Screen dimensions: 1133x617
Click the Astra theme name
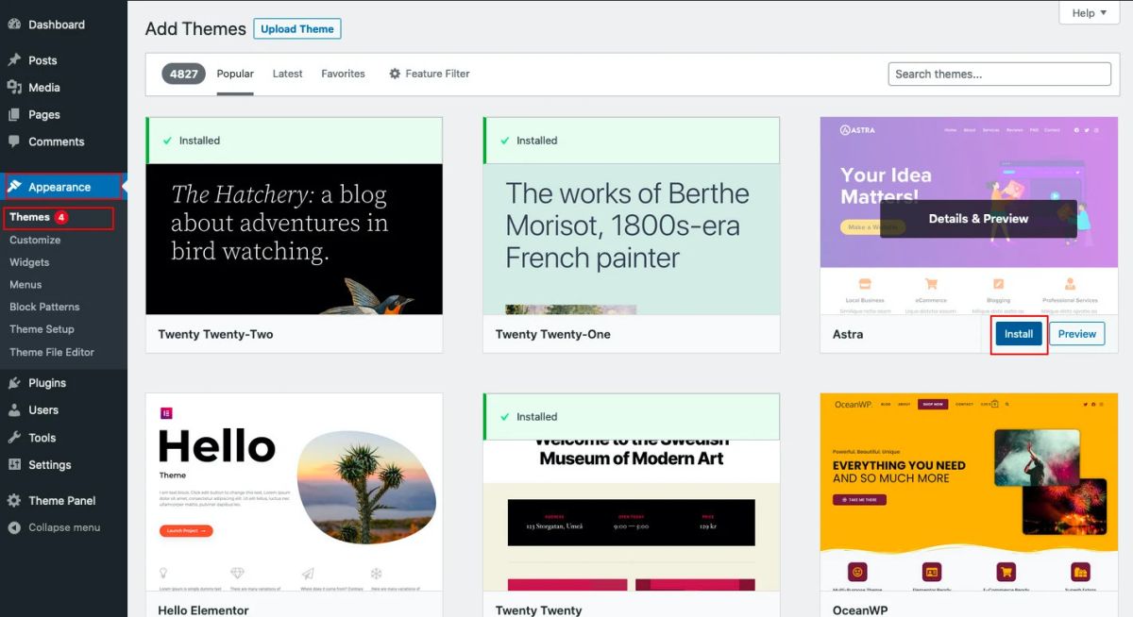(848, 334)
